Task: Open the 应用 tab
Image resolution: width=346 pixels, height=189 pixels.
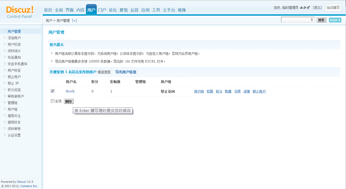Action: [145, 10]
